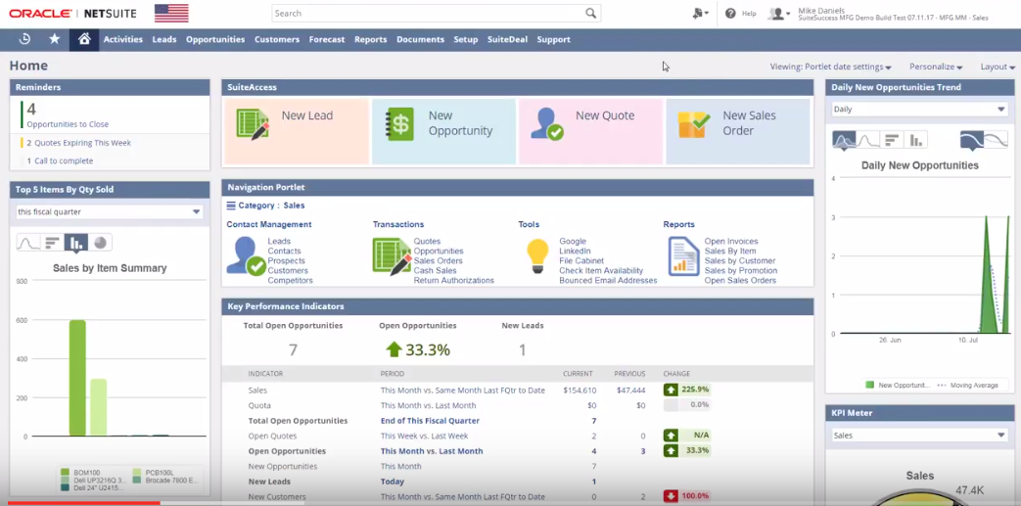Open Help from the top bar
Screen dimensions: 1021x506
click(x=741, y=14)
